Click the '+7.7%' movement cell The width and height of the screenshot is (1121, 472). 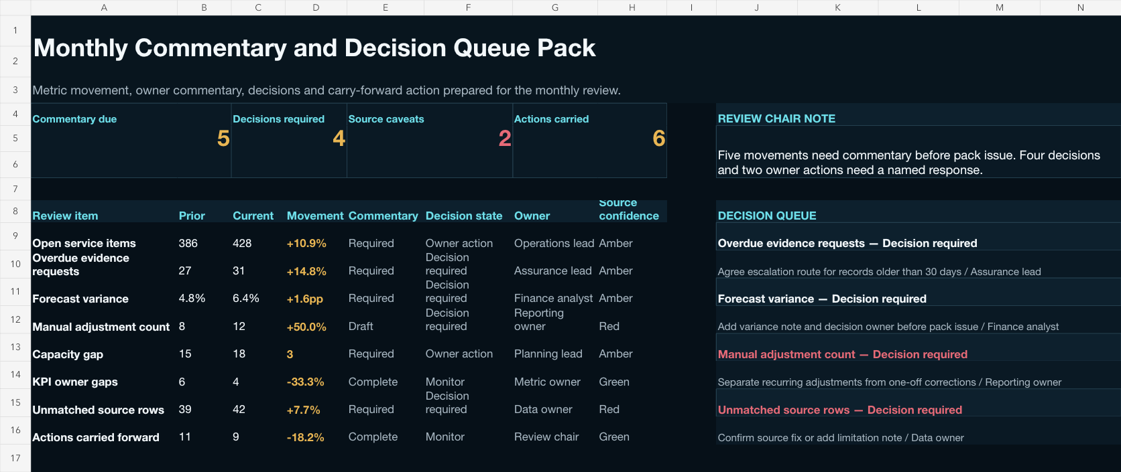pyautogui.click(x=303, y=410)
